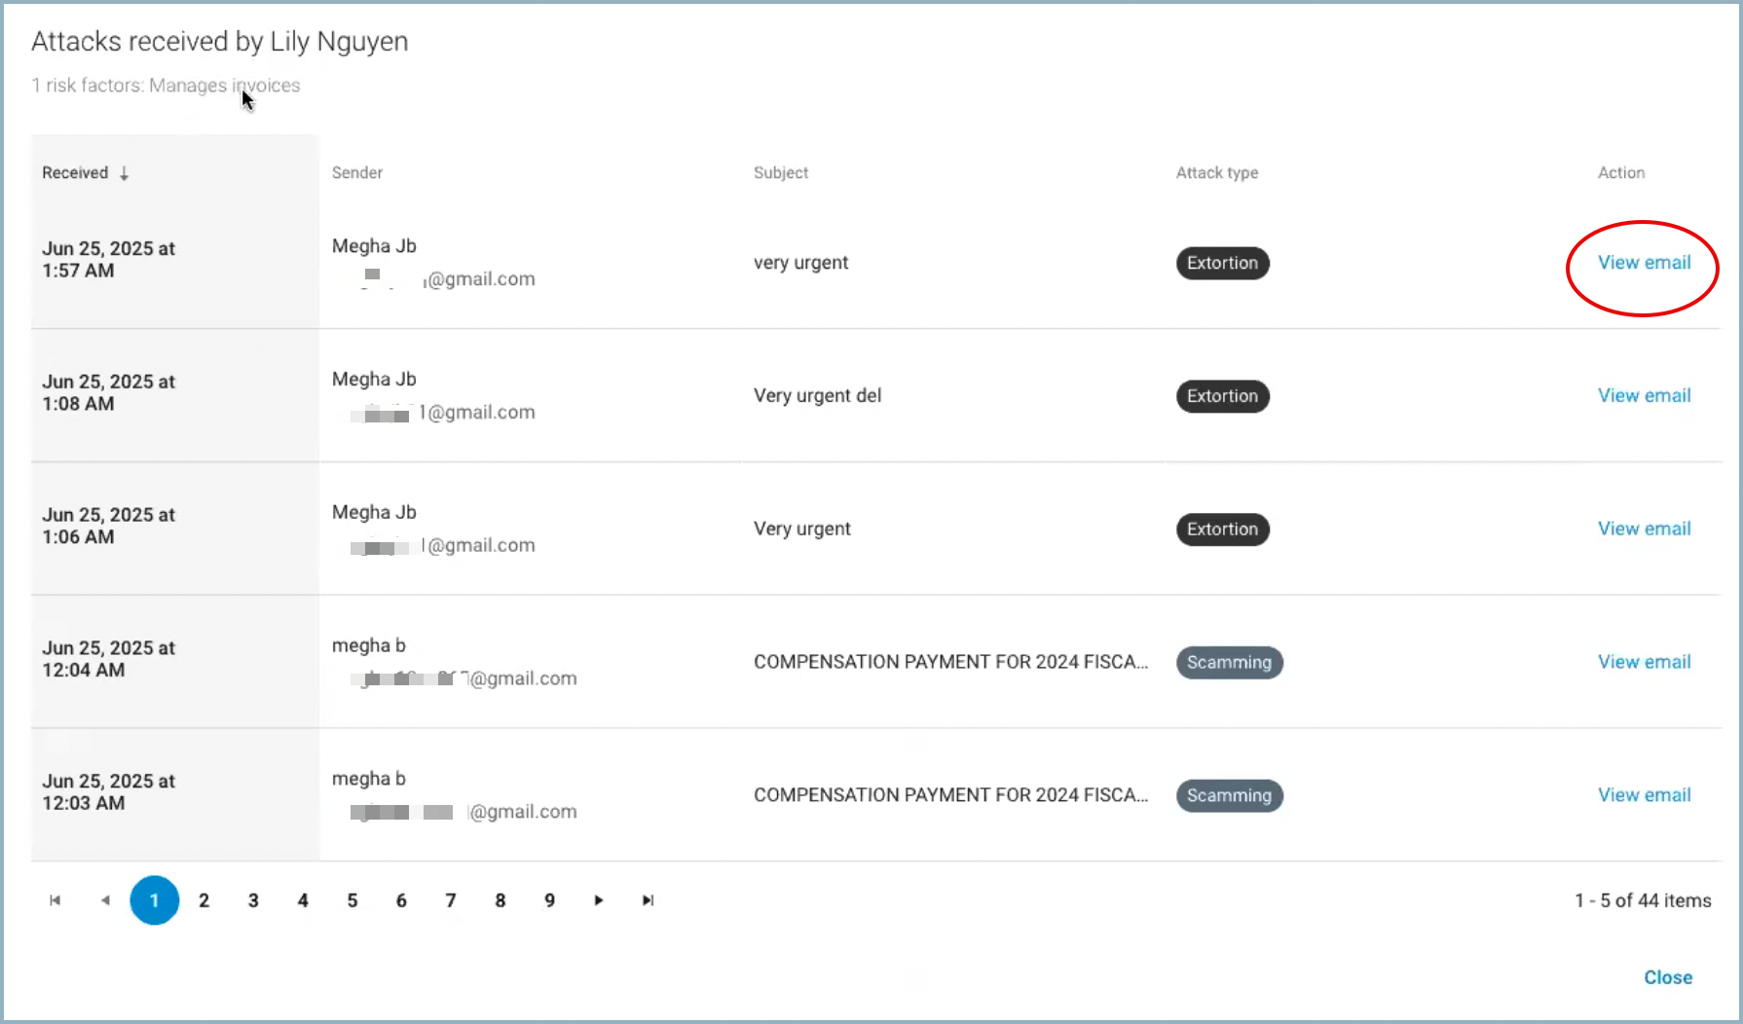1743x1024 pixels.
Task: View email for 12:04 AM attack
Action: pos(1644,662)
